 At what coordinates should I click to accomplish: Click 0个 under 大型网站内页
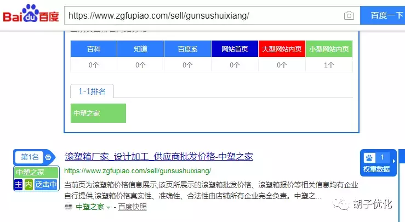[x=282, y=65]
